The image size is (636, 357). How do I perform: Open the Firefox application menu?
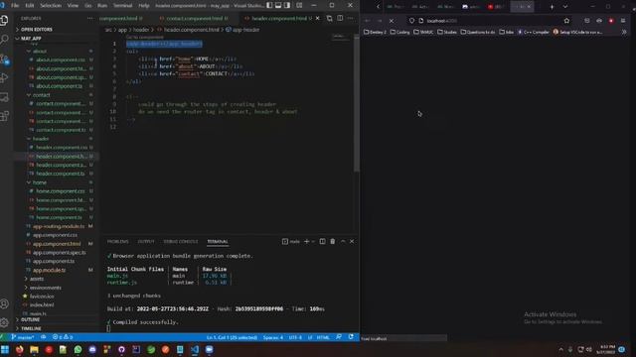[623, 21]
